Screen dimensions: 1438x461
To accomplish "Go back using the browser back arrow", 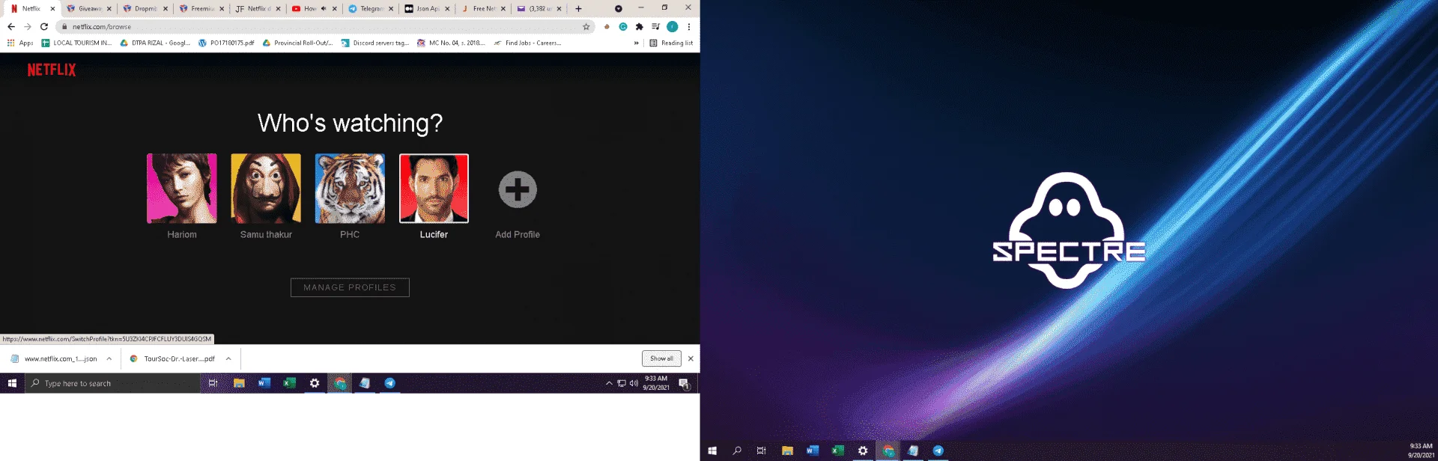I will [x=11, y=26].
